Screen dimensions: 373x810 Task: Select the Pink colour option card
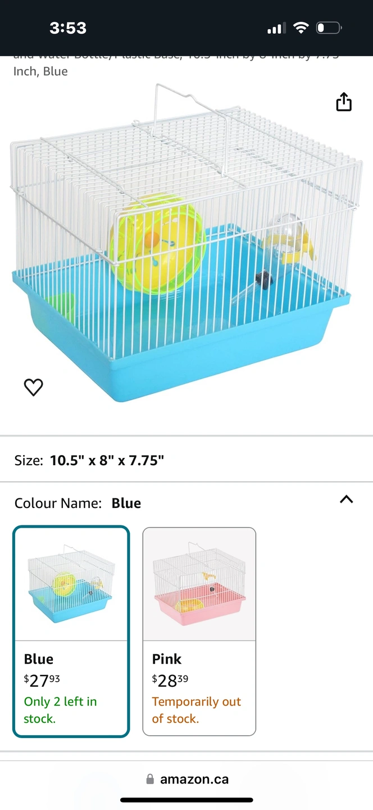pos(199,631)
